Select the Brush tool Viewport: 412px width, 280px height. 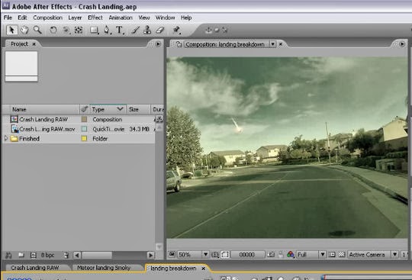(135, 30)
